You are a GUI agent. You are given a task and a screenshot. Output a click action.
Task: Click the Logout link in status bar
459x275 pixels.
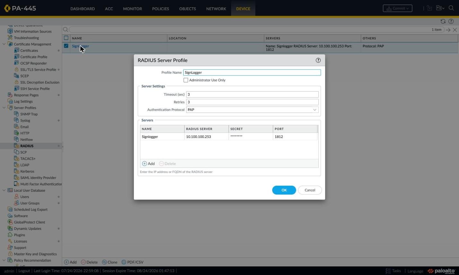[x=24, y=271]
